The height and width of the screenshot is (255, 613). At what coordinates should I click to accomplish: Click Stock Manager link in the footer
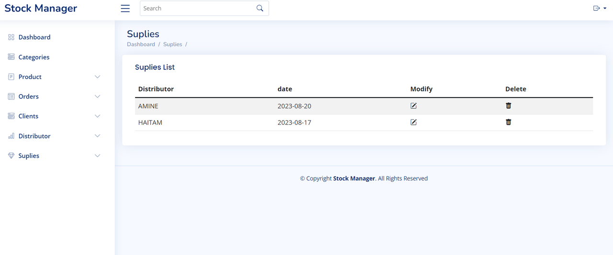(354, 178)
